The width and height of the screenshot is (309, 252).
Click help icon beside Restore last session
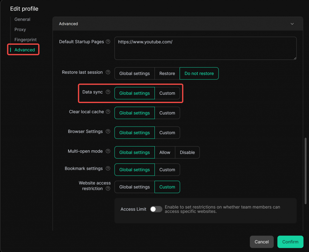[x=108, y=73]
